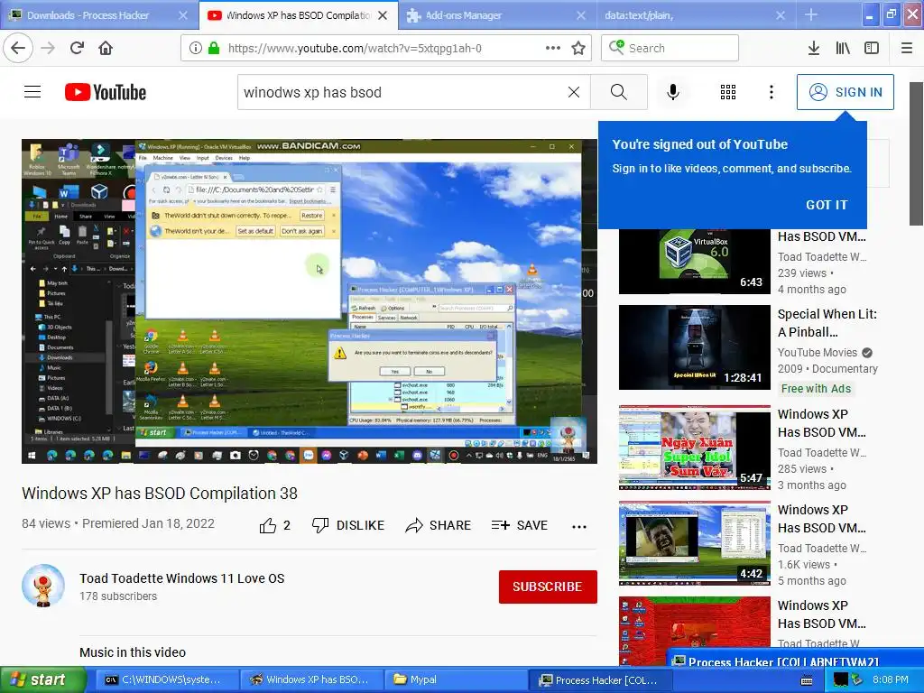Switch to Add-ons Manager tab
The image size is (924, 693).
coord(497,15)
